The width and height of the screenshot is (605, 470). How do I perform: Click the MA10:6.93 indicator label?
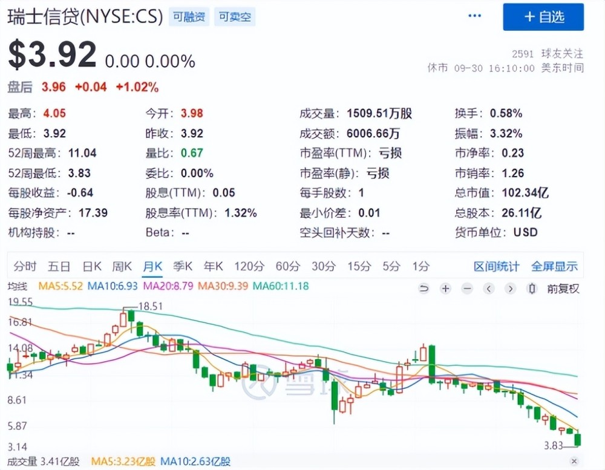(x=113, y=286)
